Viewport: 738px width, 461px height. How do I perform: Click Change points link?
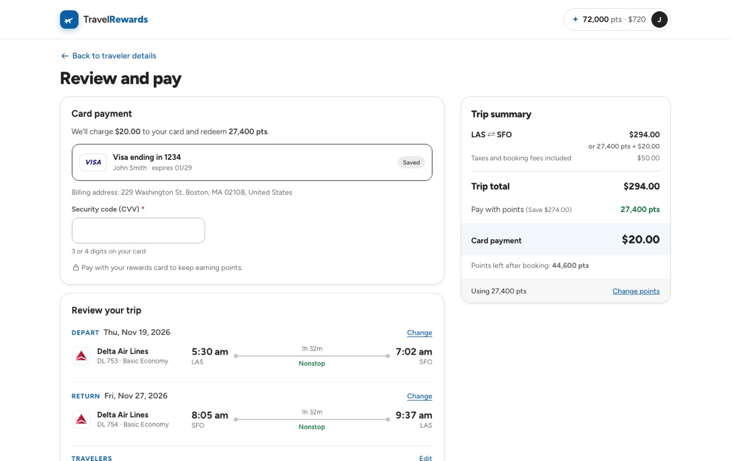point(636,291)
